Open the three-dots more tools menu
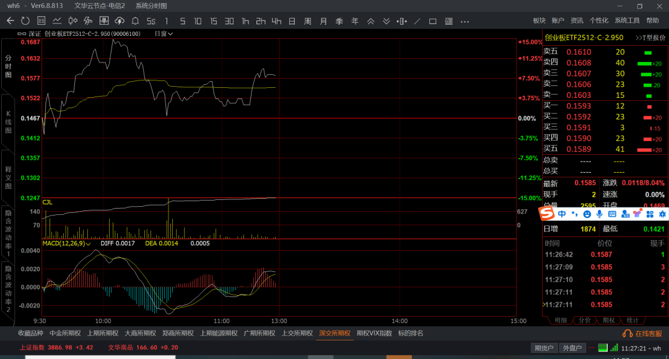 click(465, 21)
